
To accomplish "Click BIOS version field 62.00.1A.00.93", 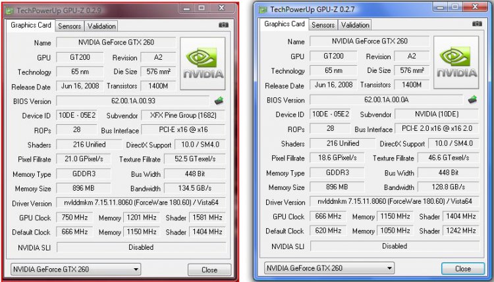I will tap(133, 101).
